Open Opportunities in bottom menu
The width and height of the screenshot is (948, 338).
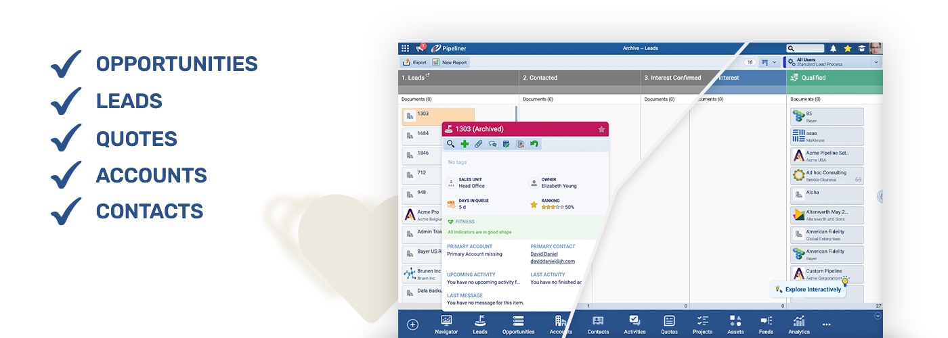tap(519, 324)
